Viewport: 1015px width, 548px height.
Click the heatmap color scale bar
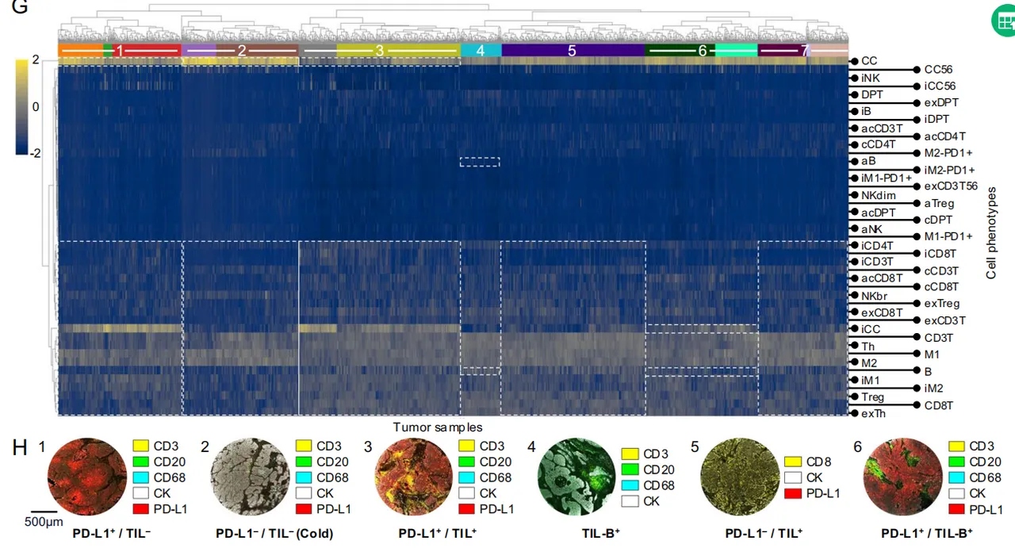22,107
